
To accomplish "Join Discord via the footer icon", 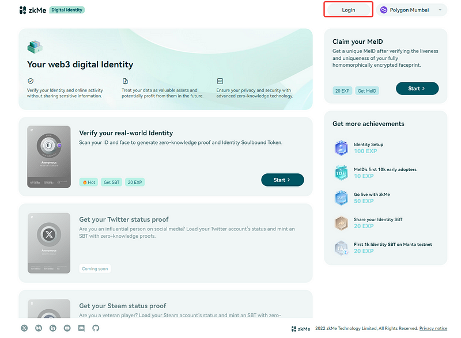I will (81, 328).
